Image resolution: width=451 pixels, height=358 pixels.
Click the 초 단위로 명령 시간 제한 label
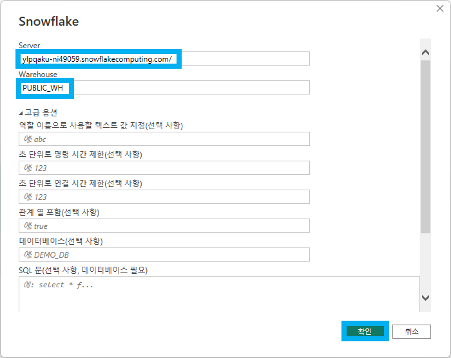point(81,154)
